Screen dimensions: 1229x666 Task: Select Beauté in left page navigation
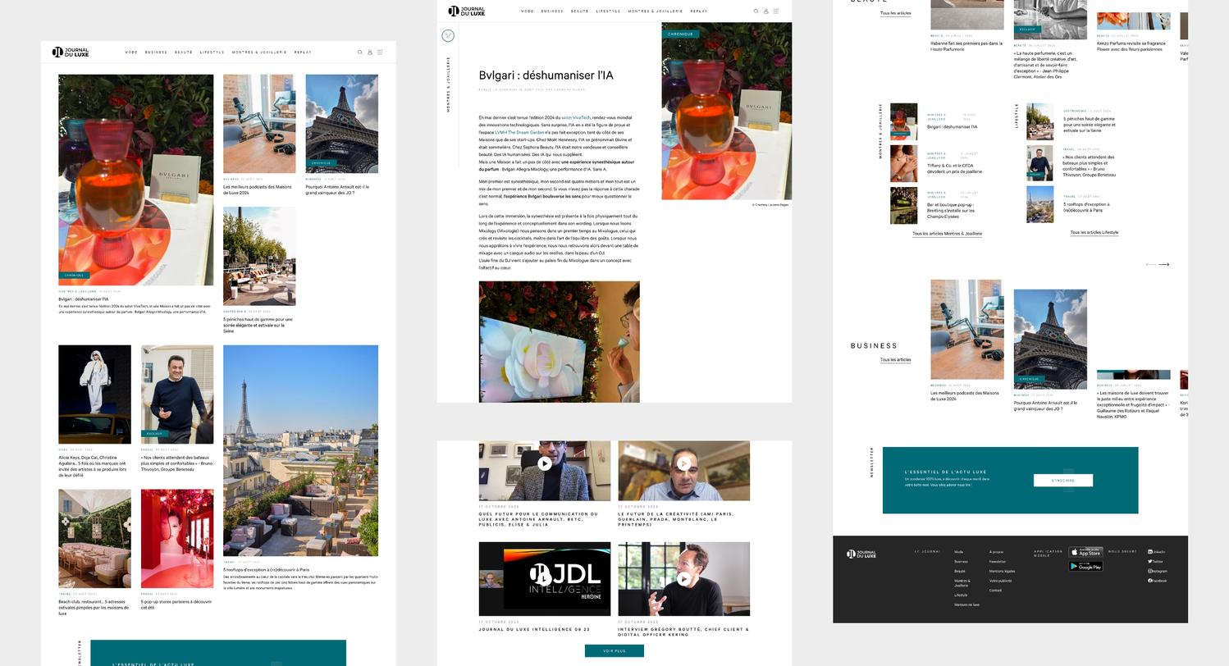click(184, 52)
